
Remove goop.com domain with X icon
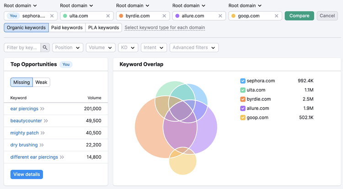point(277,16)
